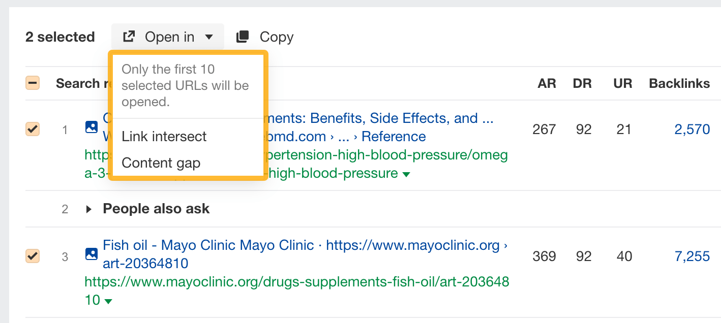Viewport: 721px width, 323px height.
Task: Uncheck the Mayo Clinic result checkbox
Action: click(33, 256)
